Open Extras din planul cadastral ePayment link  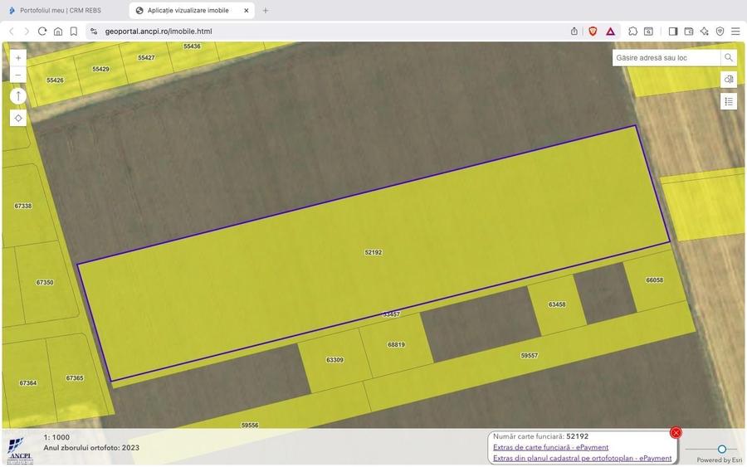[x=582, y=458]
